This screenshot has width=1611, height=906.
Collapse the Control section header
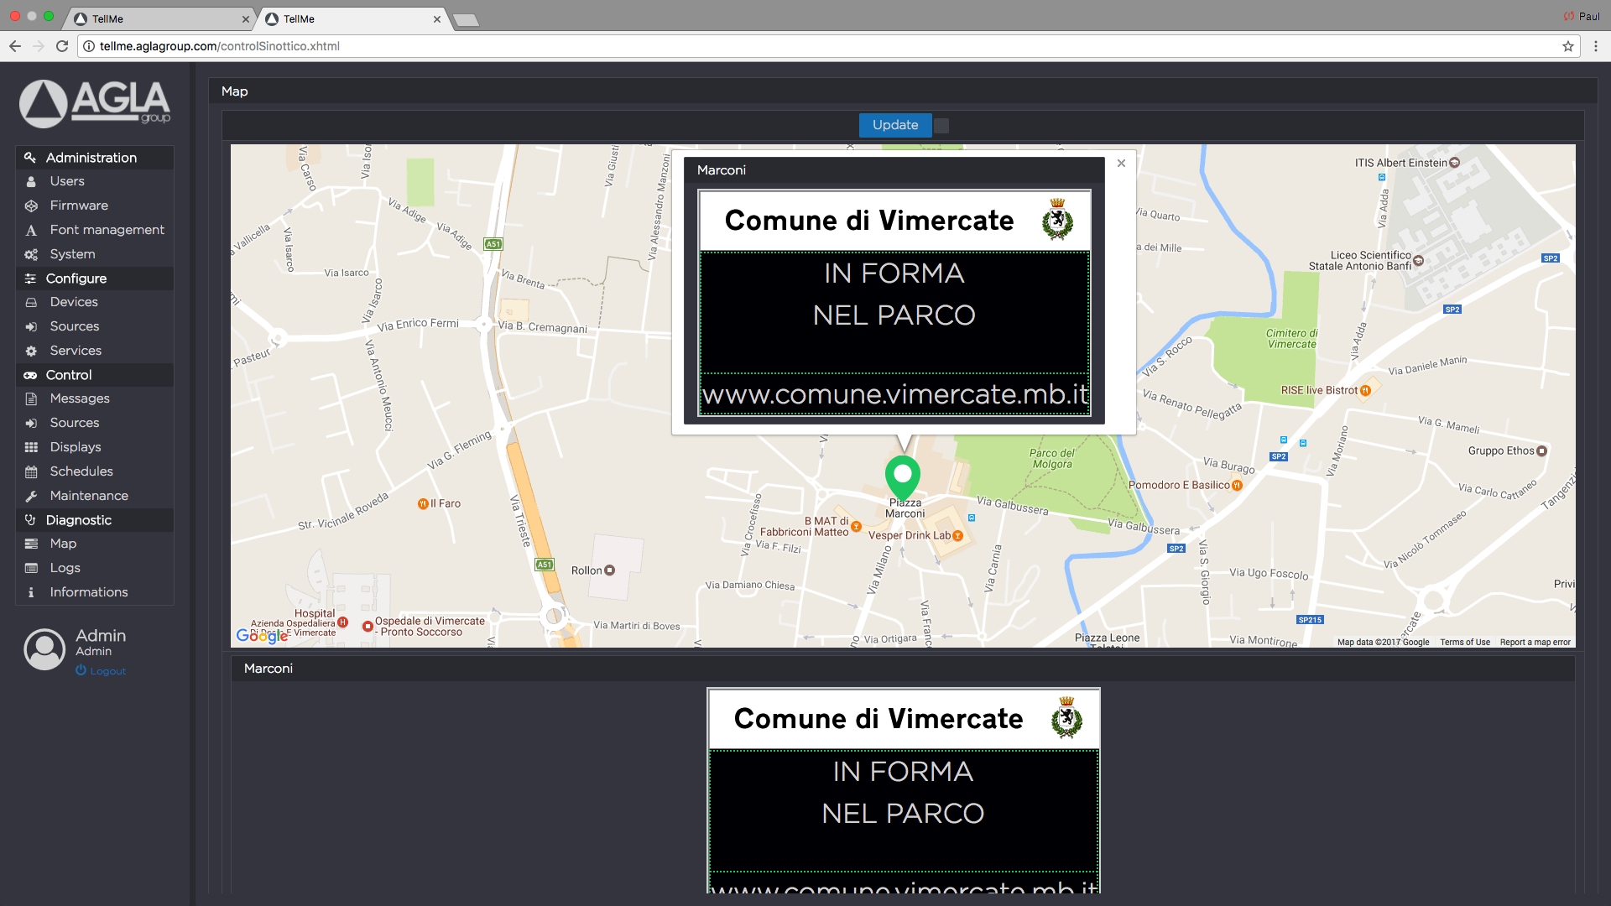tap(95, 375)
